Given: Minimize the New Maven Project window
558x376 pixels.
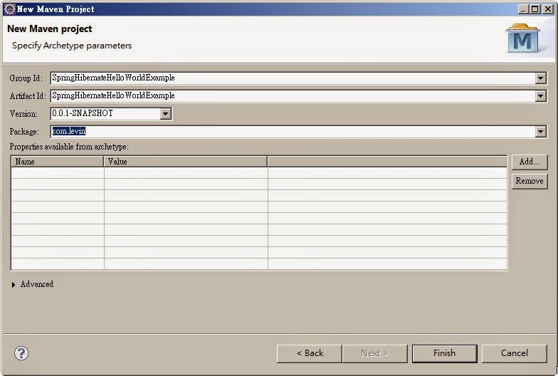Looking at the screenshot, I should point(522,9).
